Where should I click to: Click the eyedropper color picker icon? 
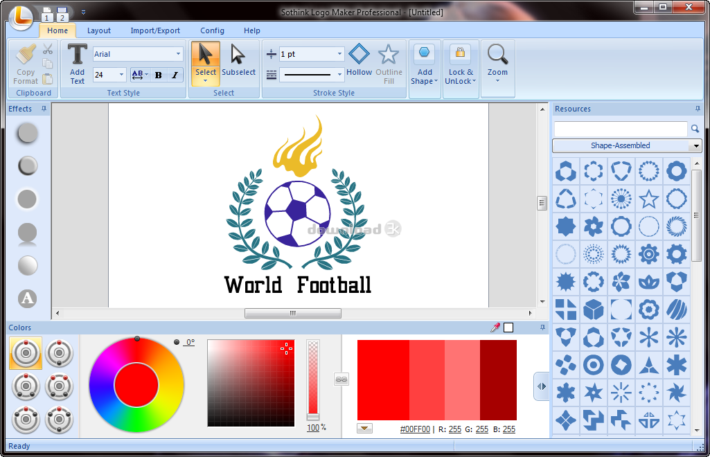(495, 328)
